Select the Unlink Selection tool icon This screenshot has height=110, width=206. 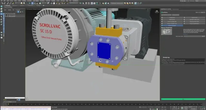[x=11, y=3]
